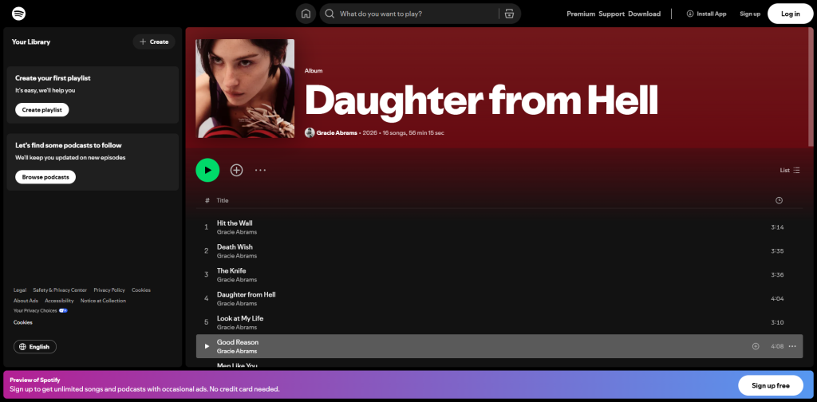Click the Your Library heading
Screen dimensions: 817x402
tap(31, 42)
